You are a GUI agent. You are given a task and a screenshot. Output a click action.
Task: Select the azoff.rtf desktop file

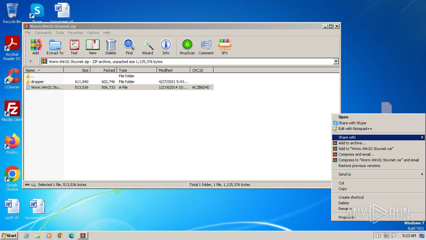[12, 209]
